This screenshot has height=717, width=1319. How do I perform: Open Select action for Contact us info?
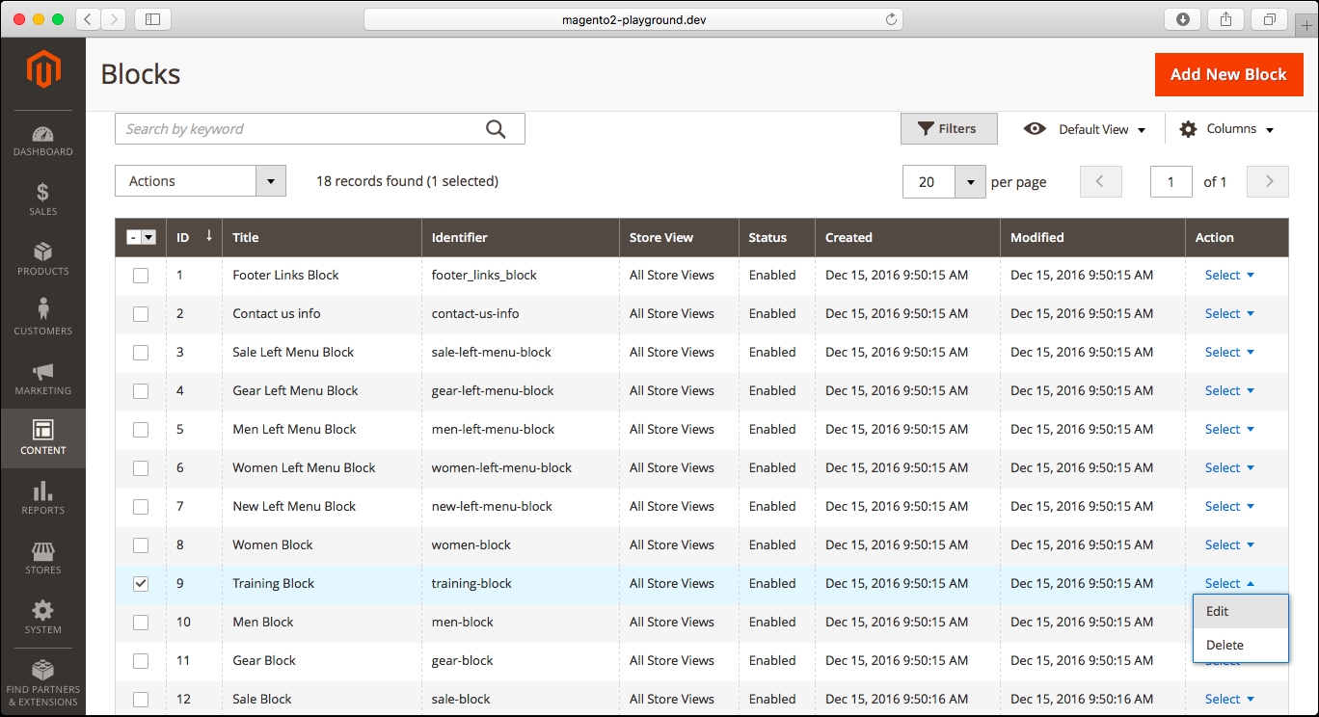tap(1229, 314)
